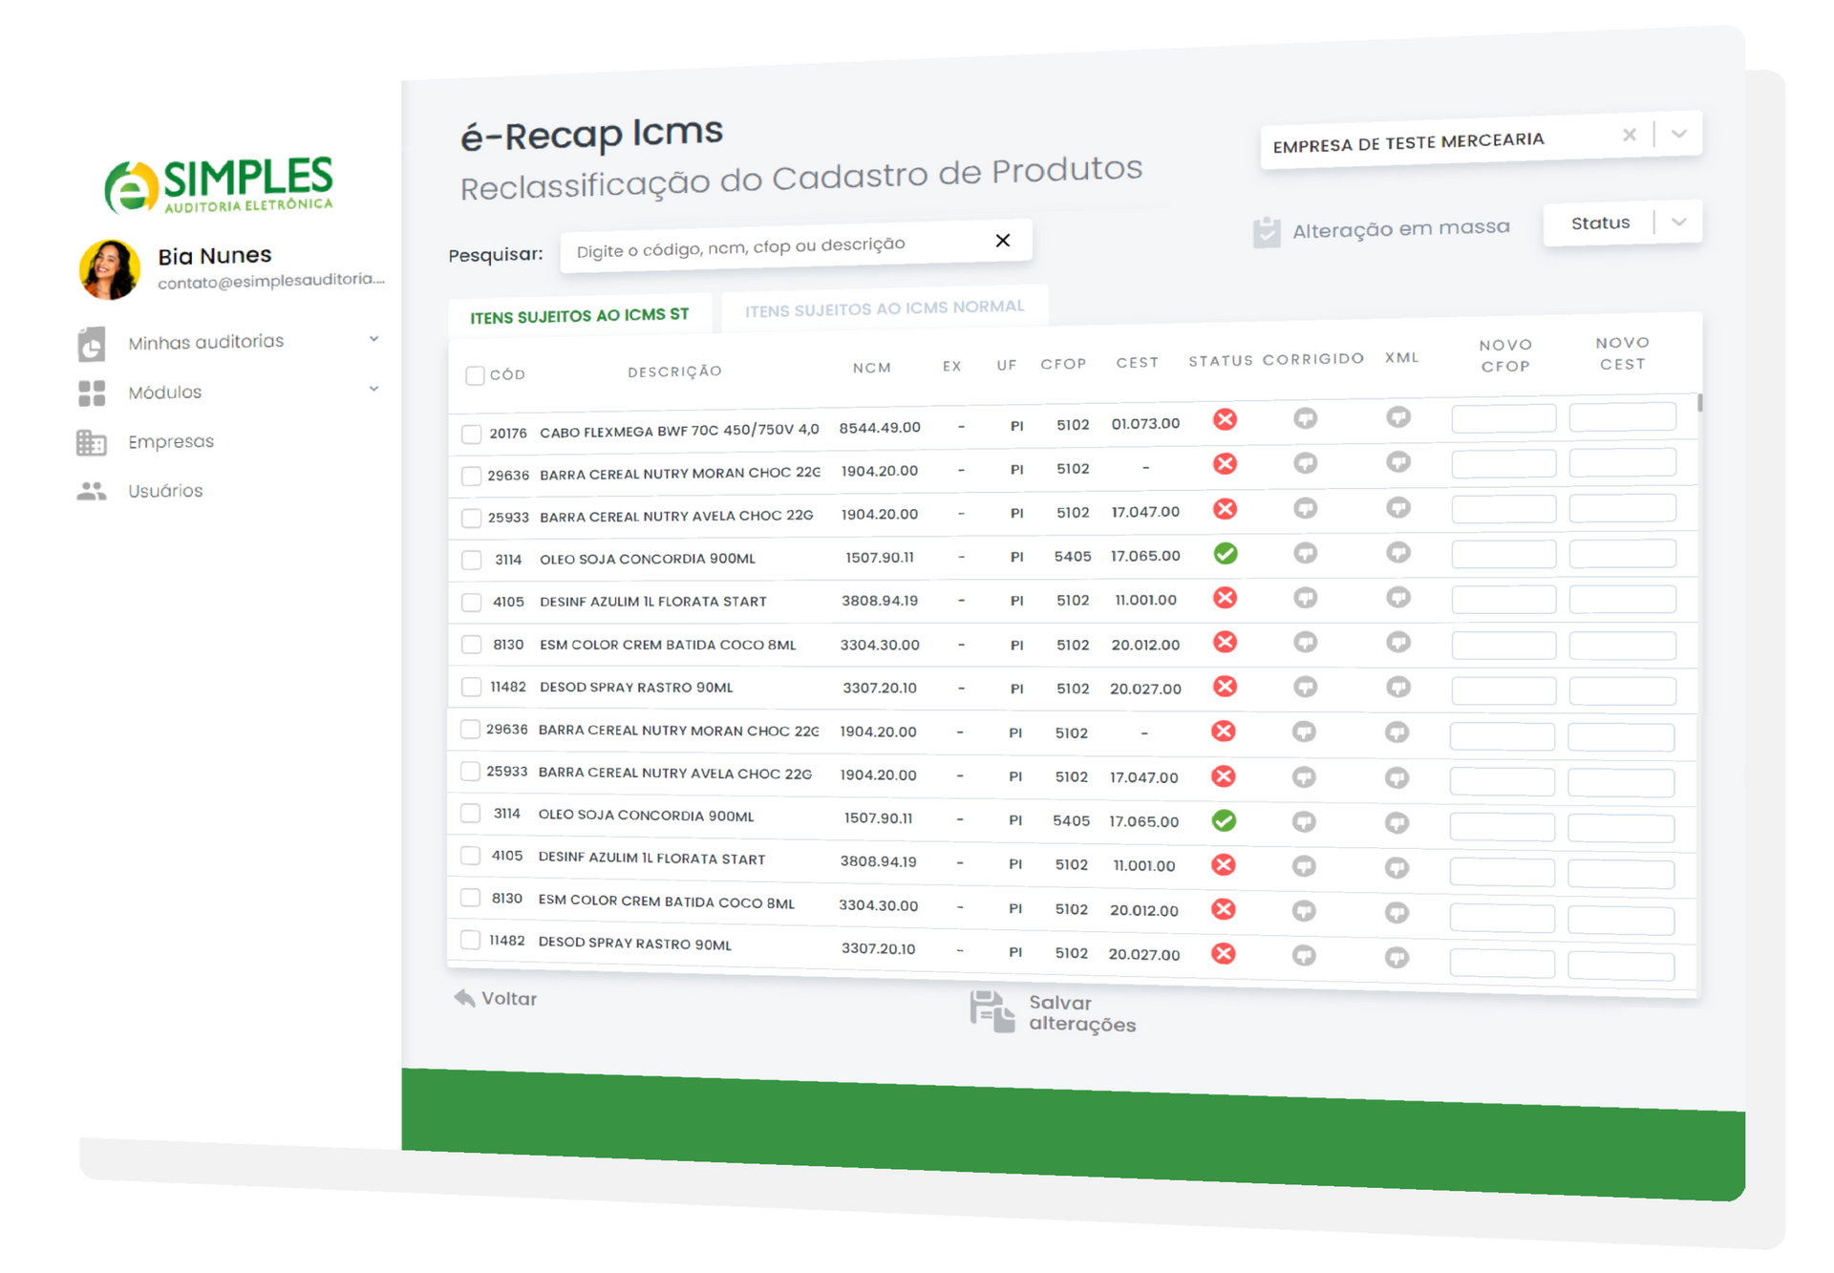Toggle the select-all checkbox beside CÓD
This screenshot has width=1834, height=1273.
(x=475, y=375)
